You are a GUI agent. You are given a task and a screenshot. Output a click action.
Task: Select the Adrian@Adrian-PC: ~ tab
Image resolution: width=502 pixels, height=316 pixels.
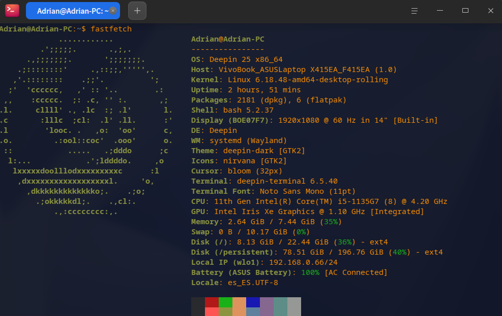tap(73, 11)
